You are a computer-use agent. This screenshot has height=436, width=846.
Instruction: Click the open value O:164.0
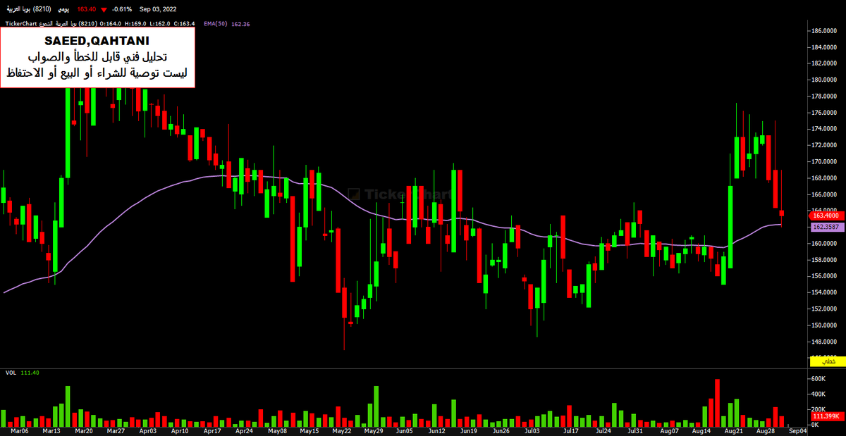pyautogui.click(x=111, y=24)
